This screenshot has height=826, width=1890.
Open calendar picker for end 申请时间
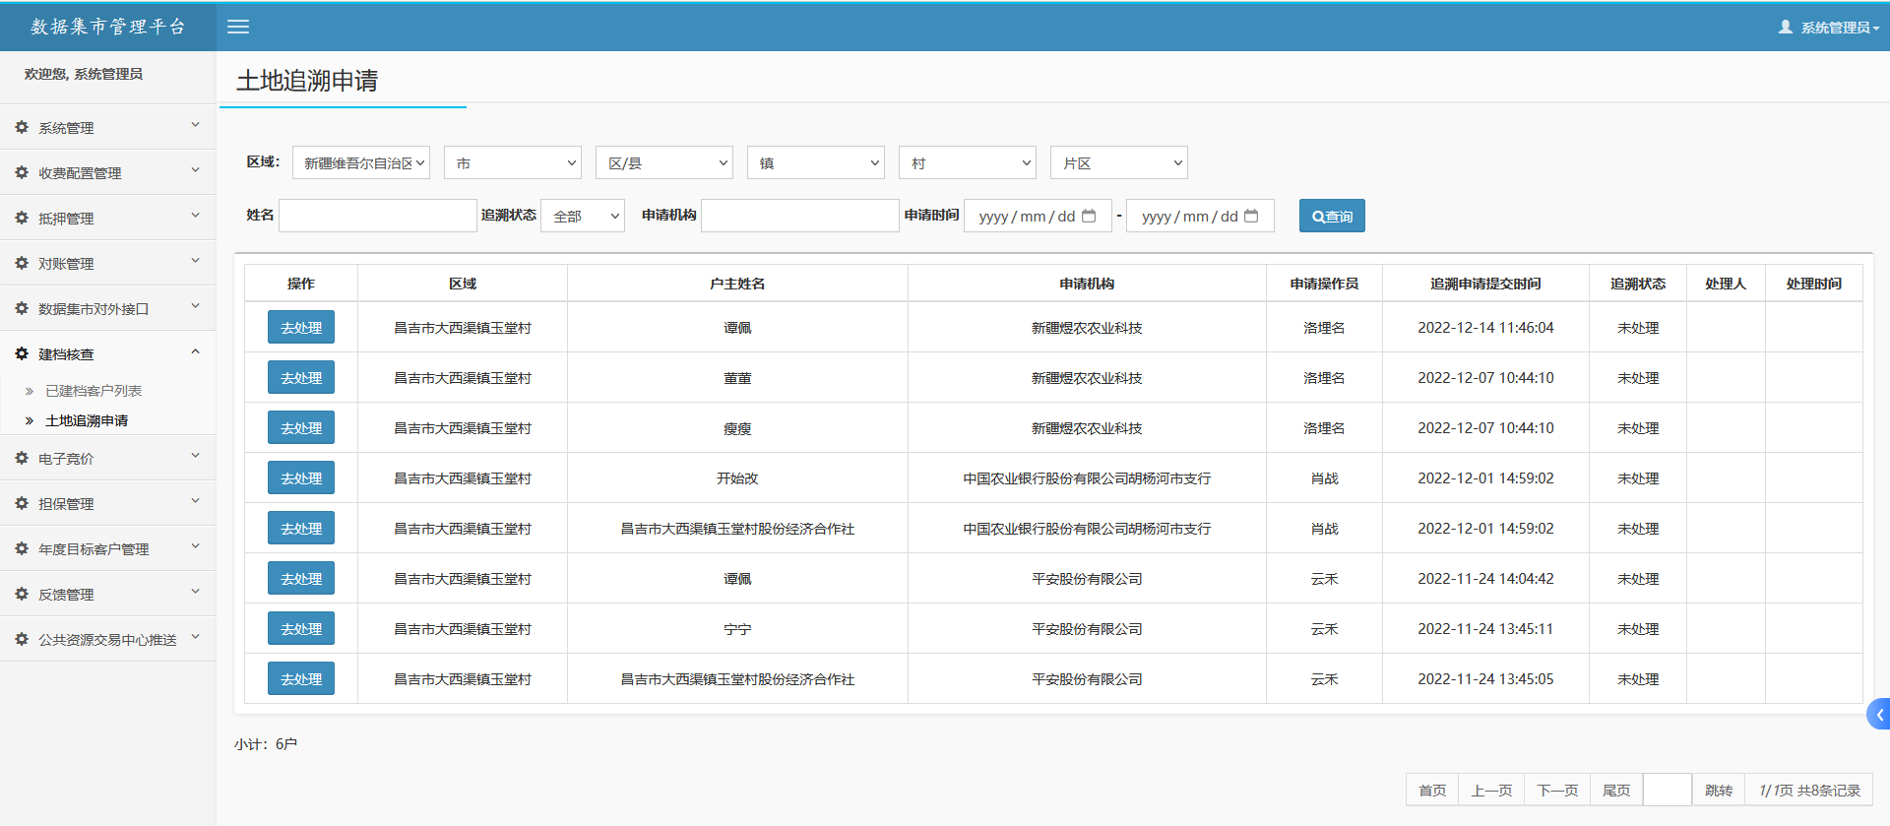1251,216
